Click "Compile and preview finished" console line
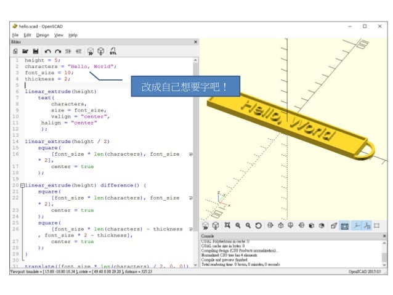Image resolution: width=393 pixels, height=295 pixels. (x=224, y=260)
